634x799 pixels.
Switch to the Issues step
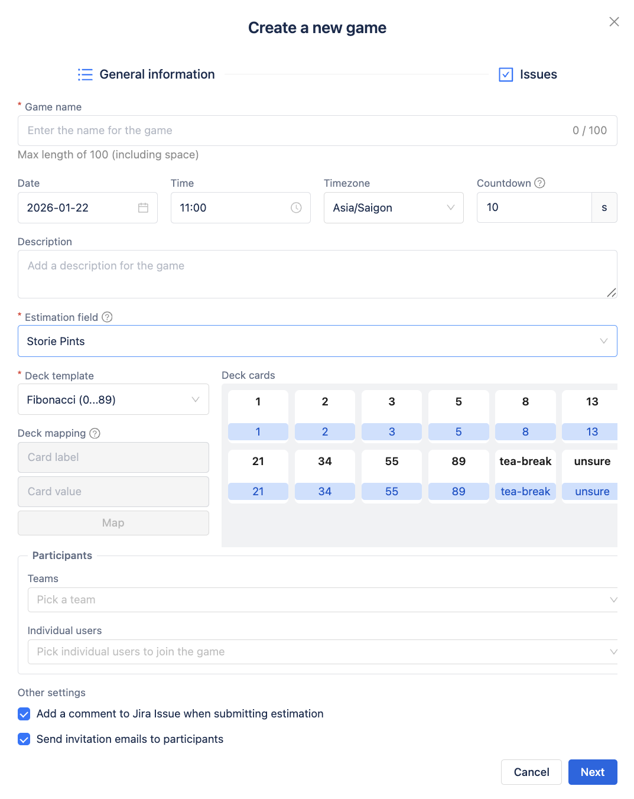538,74
